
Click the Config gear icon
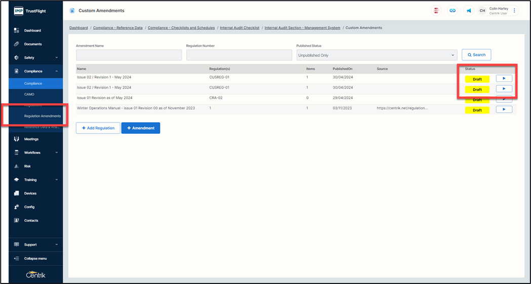[x=16, y=207]
